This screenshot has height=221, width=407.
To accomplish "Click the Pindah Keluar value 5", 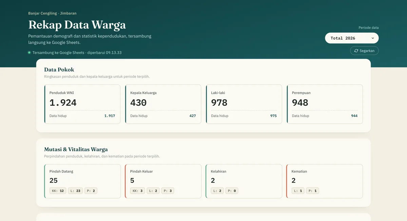I will [x=132, y=180].
